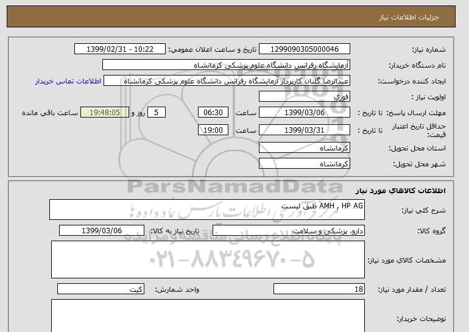Click the استان محل تحویل field
The height and width of the screenshot is (332, 469).
pyautogui.click(x=304, y=148)
